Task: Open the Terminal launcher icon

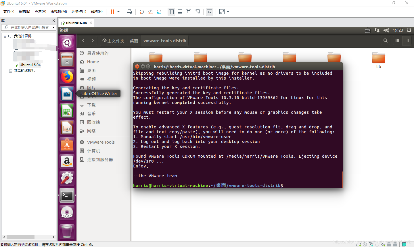Action: click(67, 196)
